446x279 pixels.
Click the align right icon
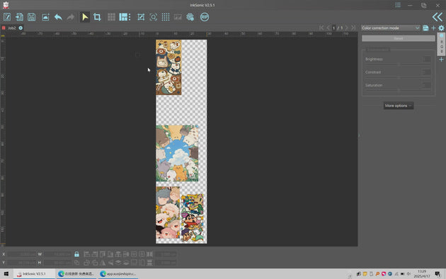point(94,254)
